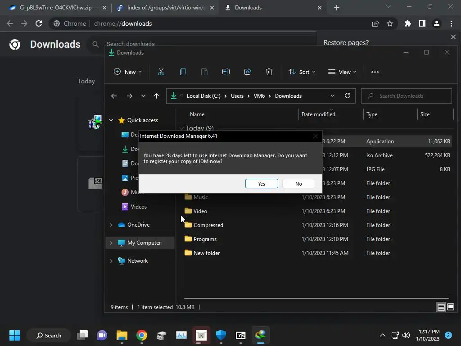
Task: Go back in File Explorer
Action: [114, 96]
